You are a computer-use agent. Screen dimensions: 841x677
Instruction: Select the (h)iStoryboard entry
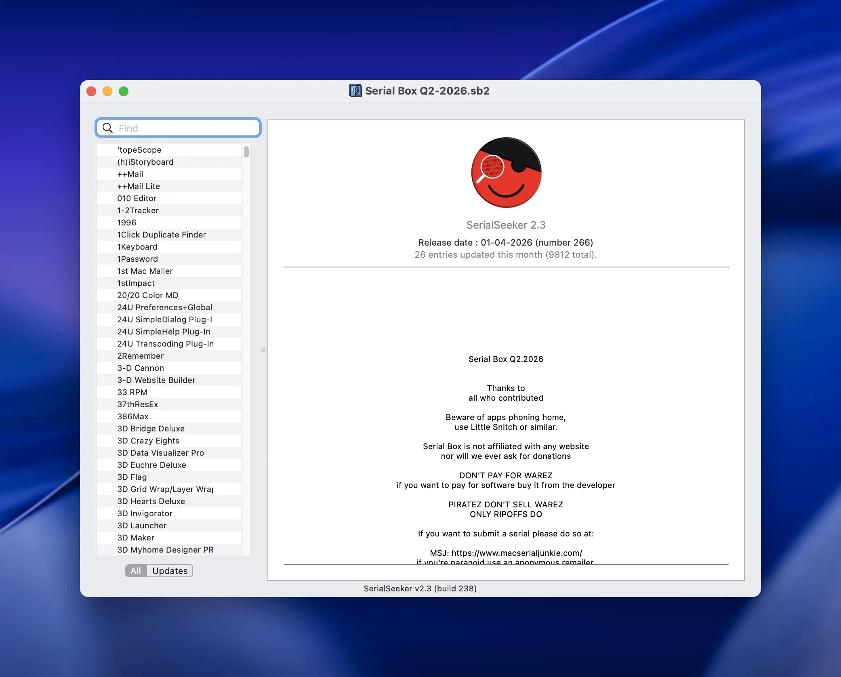(x=169, y=162)
